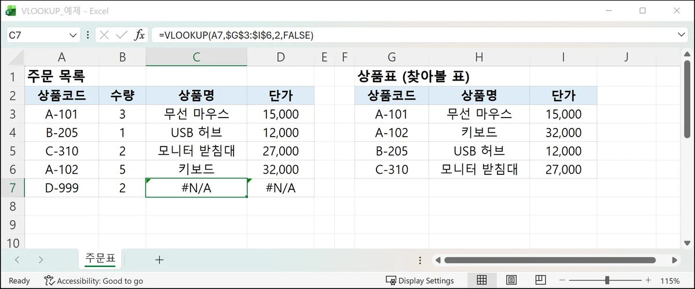Select column C header

click(x=196, y=57)
